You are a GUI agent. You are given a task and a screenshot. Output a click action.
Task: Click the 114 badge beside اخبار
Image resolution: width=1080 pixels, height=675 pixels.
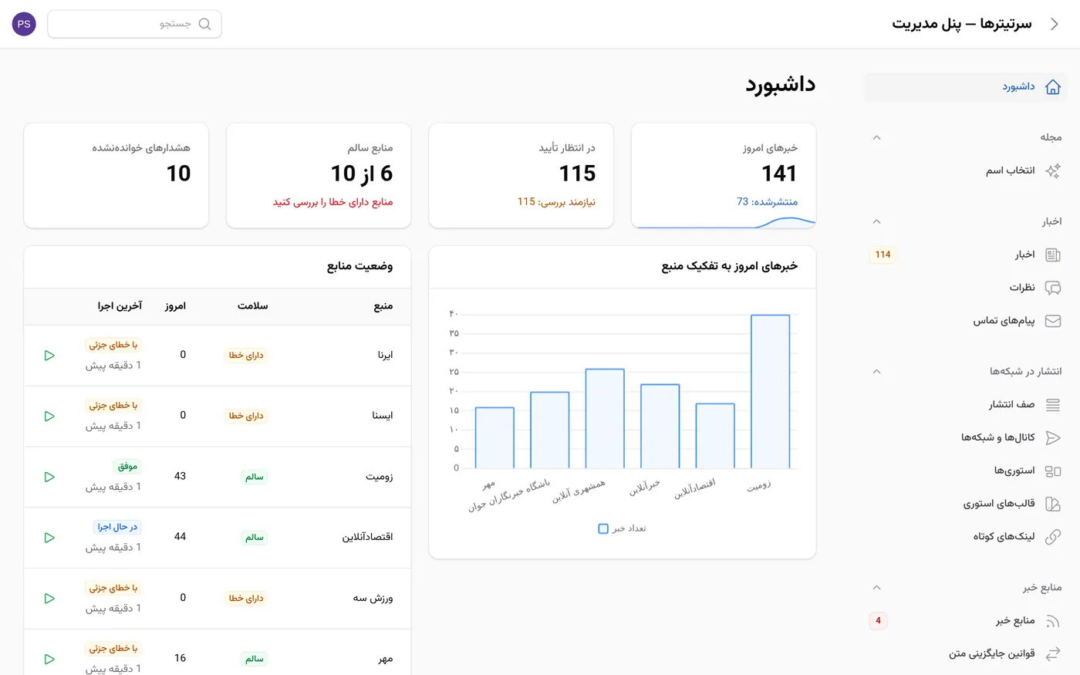click(883, 255)
